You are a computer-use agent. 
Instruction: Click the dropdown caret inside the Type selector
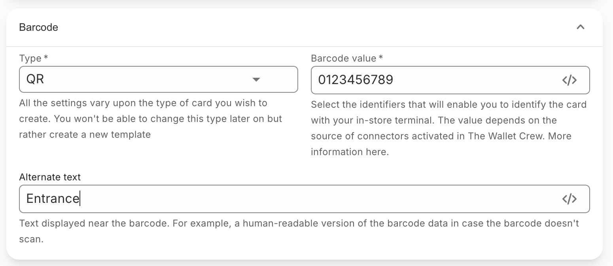[x=256, y=79]
